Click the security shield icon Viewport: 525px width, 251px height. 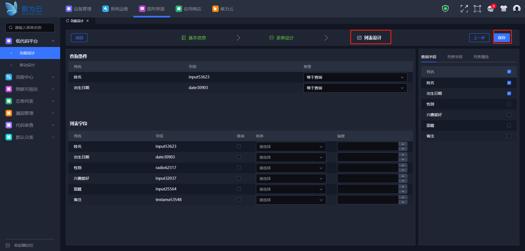coord(445,9)
